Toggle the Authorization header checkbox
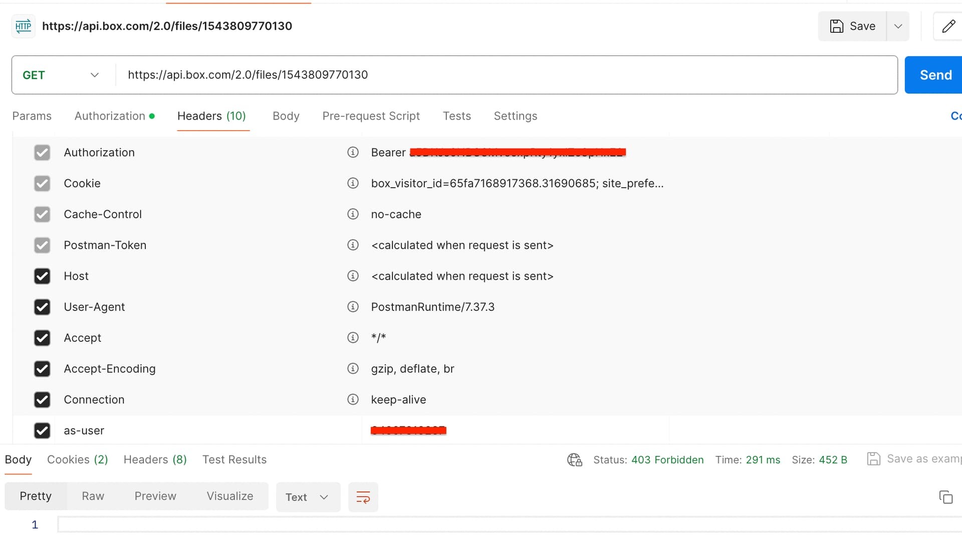Image resolution: width=962 pixels, height=543 pixels. [x=42, y=153]
